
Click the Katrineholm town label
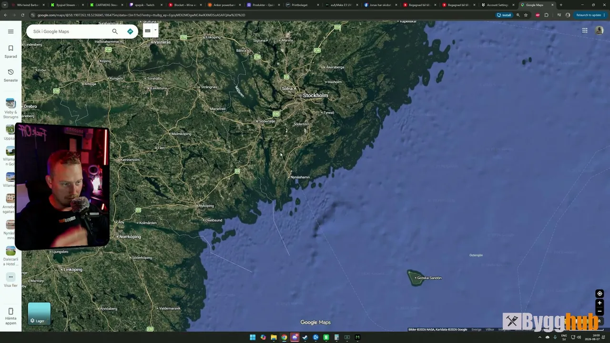click(130, 160)
